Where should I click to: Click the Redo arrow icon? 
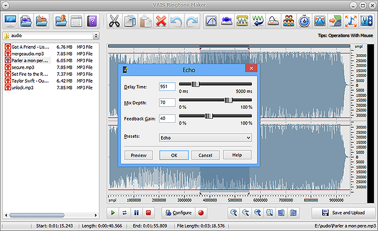192,21
